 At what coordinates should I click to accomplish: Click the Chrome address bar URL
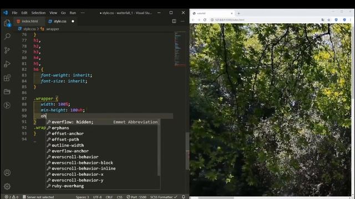[230, 20]
